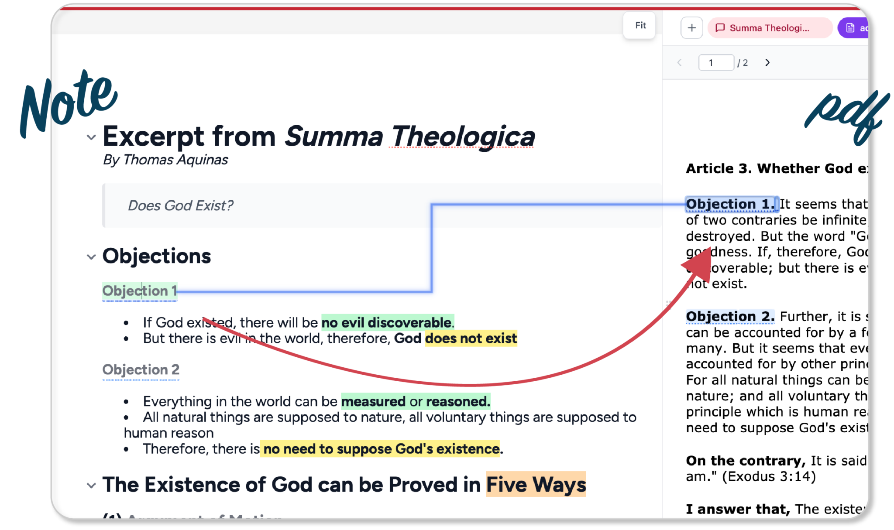Click the orange 'Five Ways' highlight
894x530 pixels.
click(x=536, y=485)
